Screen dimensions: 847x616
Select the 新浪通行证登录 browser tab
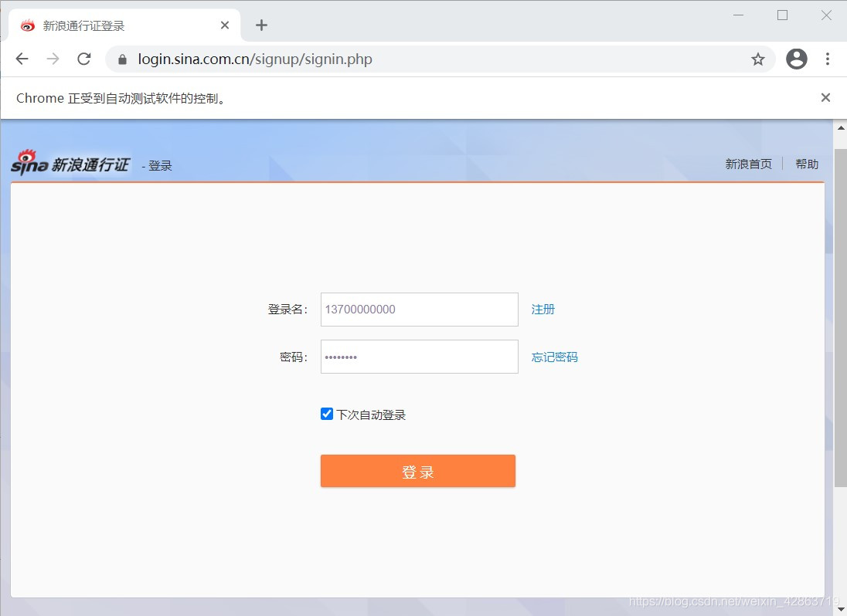pyautogui.click(x=116, y=24)
